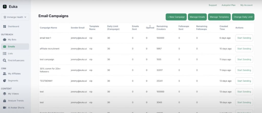Click the AI Avatar Shorts camera icon
This screenshot has width=262, height=113.
(5, 108)
